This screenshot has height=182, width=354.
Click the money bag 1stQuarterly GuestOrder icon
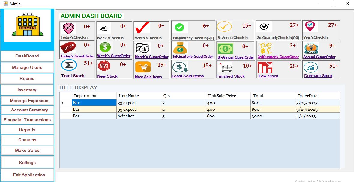(180, 48)
